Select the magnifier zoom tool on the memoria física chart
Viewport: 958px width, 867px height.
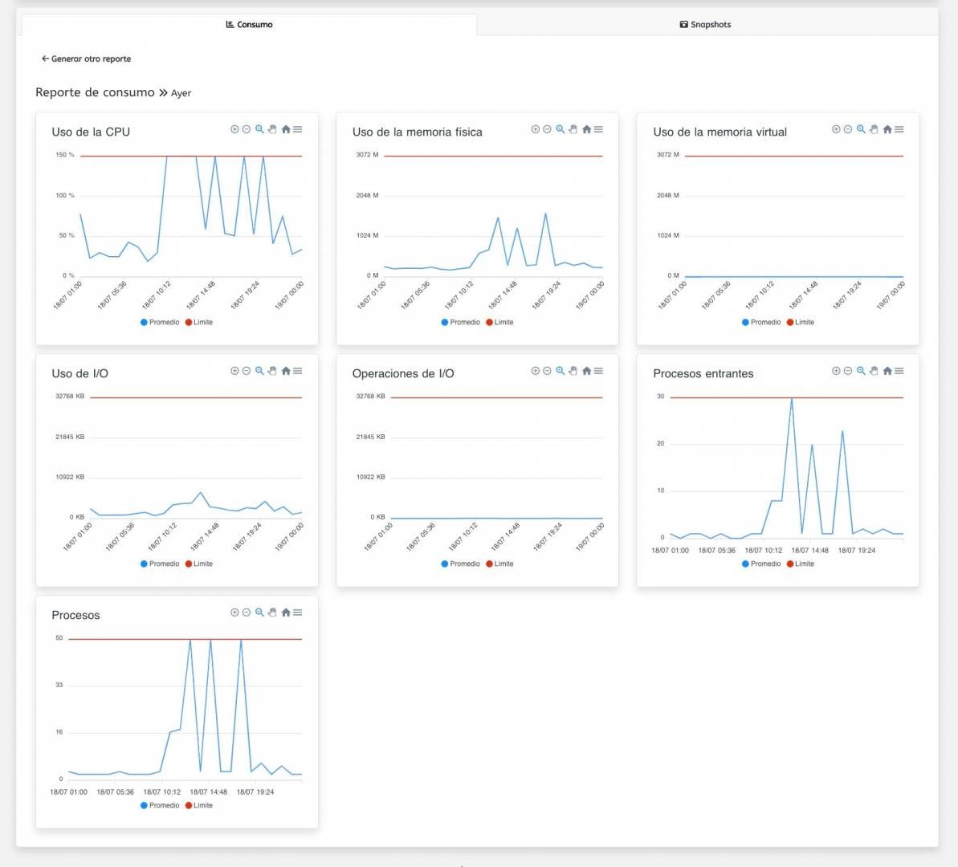pyautogui.click(x=561, y=129)
